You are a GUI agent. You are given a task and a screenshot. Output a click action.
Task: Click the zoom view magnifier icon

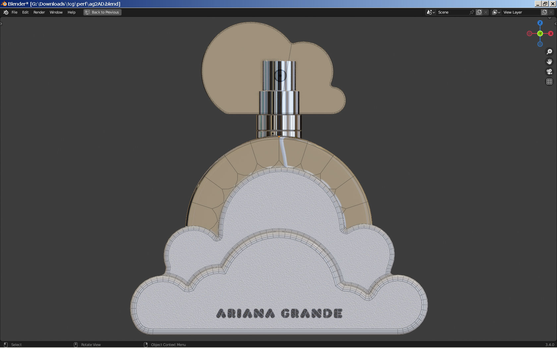549,52
